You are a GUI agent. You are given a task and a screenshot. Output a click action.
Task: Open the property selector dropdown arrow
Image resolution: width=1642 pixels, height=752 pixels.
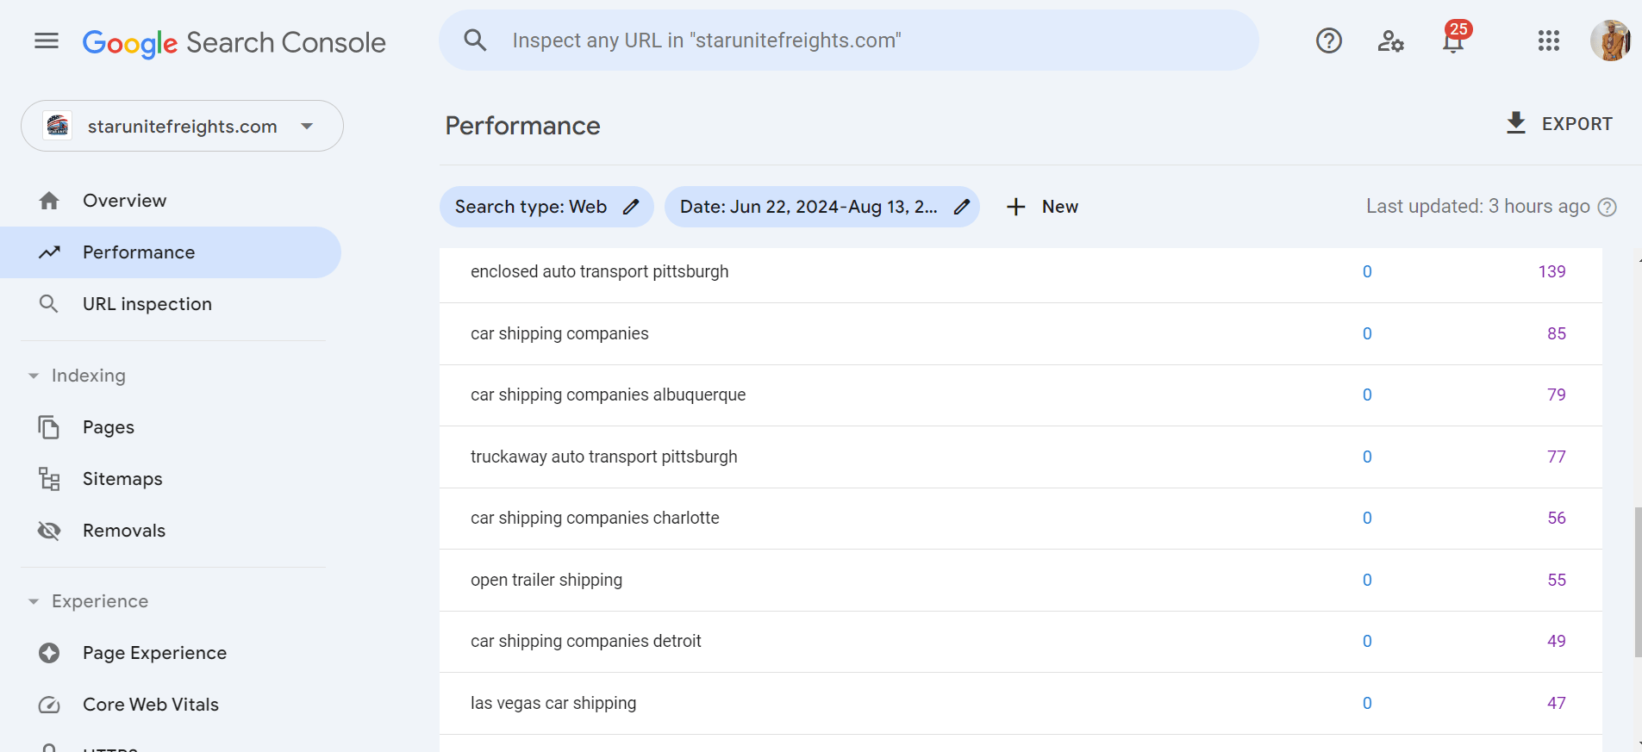click(307, 127)
